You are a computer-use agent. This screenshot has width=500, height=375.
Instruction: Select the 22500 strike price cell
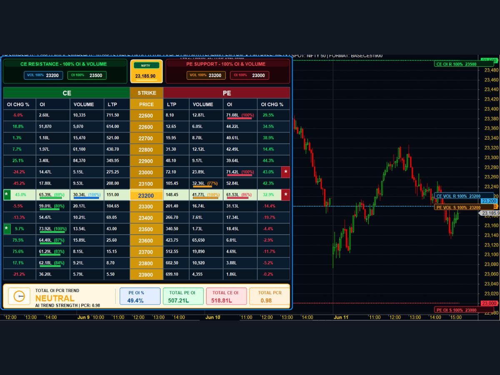pyautogui.click(x=146, y=115)
